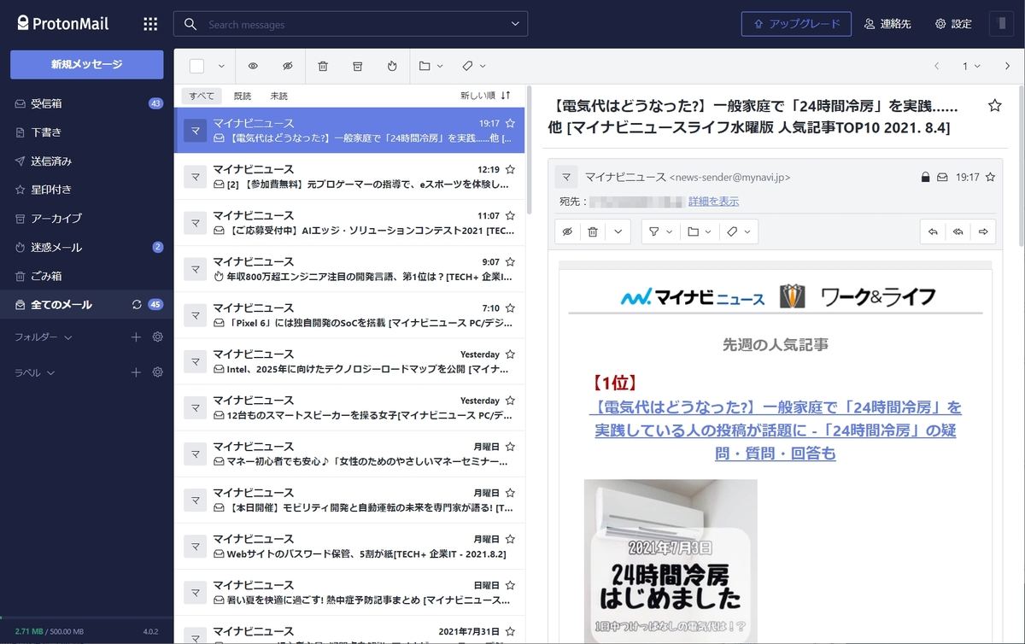This screenshot has height=644, width=1025.
Task: Show 未読 unread messages tab
Action: pos(279,96)
